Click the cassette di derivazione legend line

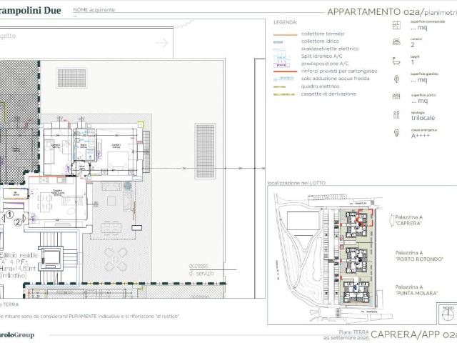point(284,94)
